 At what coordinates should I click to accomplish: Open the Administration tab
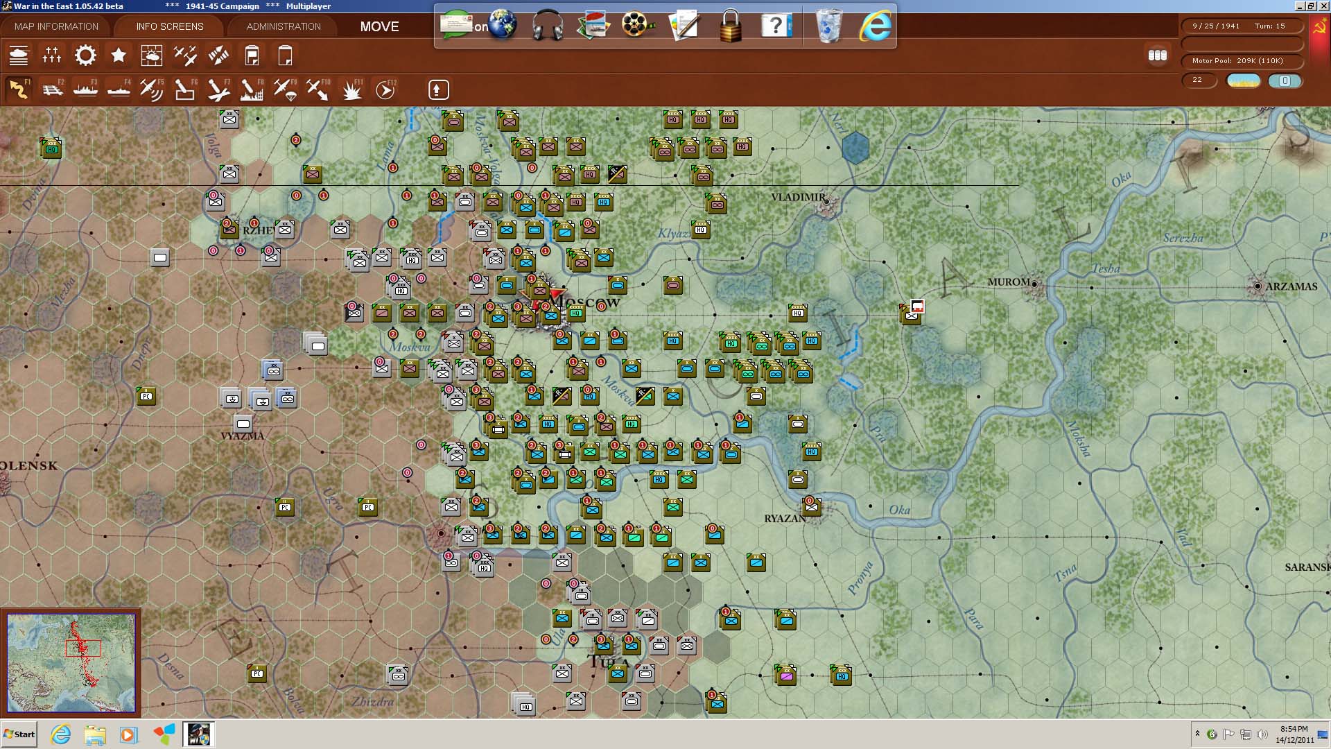284,26
